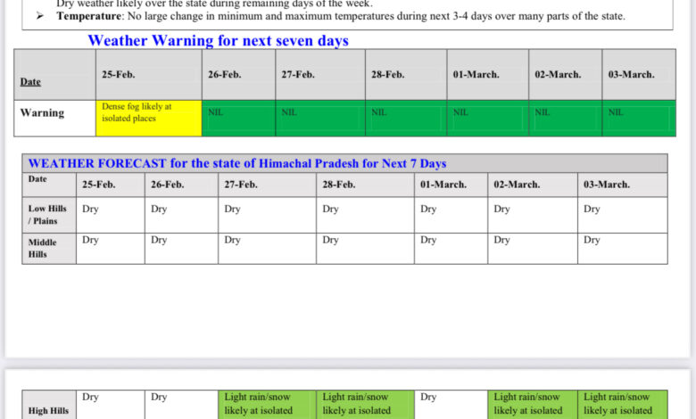Select the Middle Hills row label

pos(44,248)
